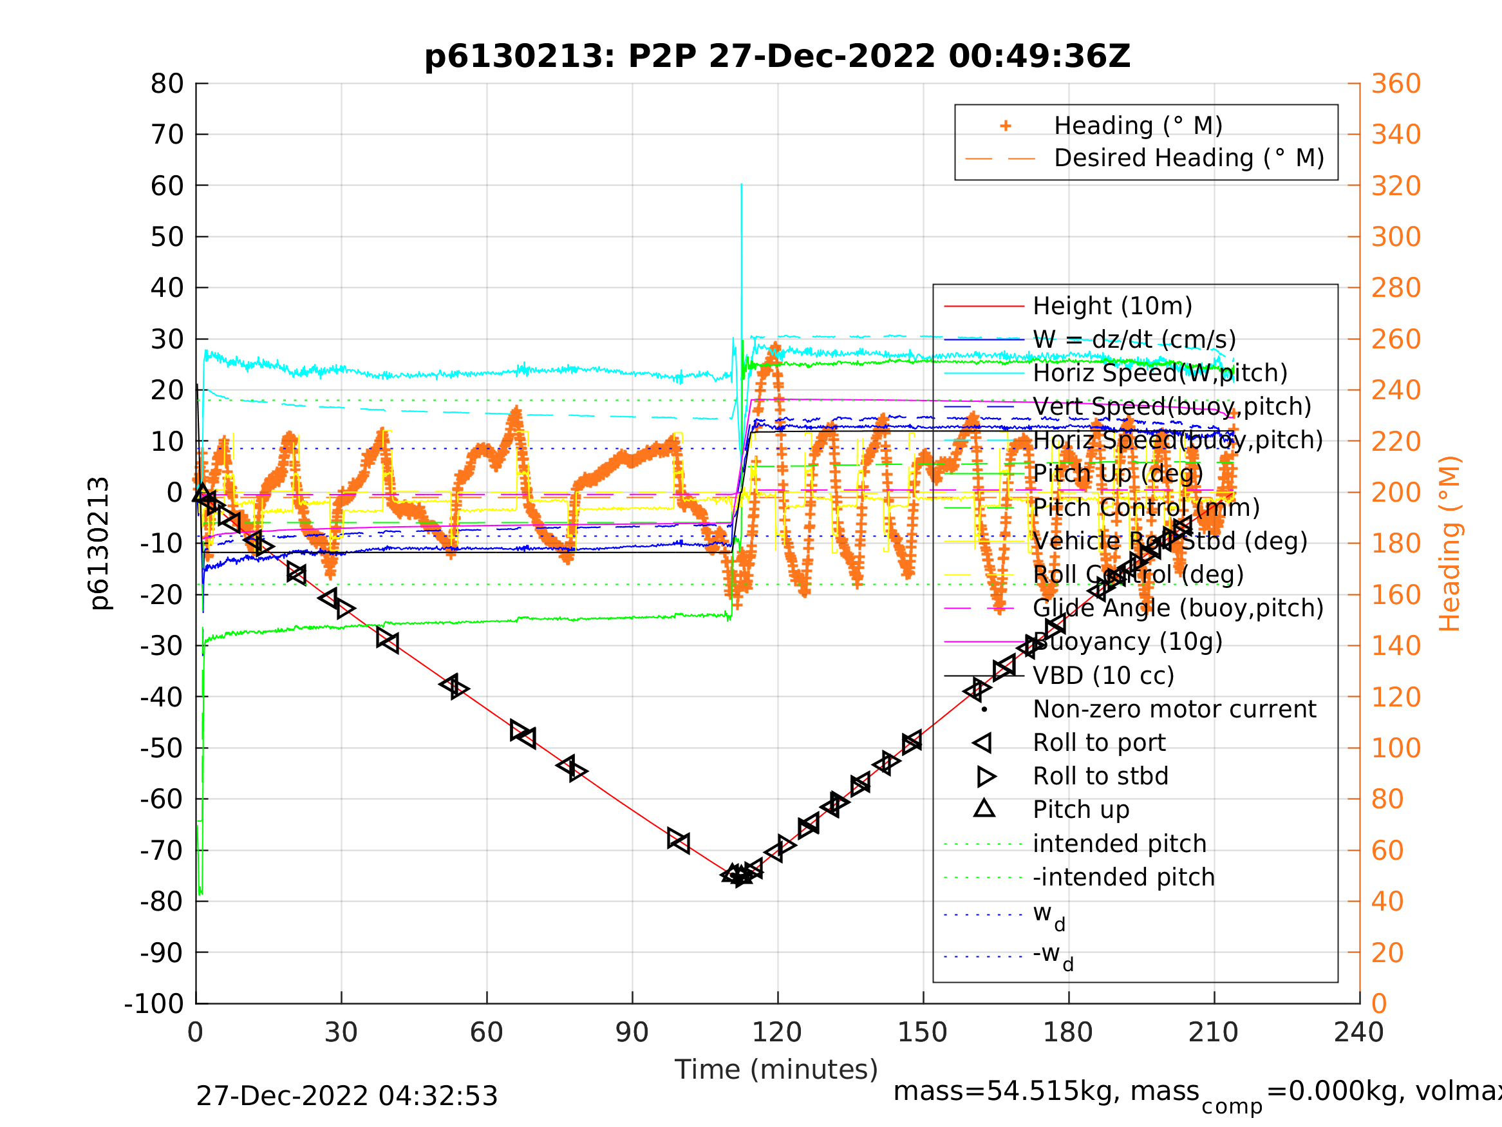The image size is (1502, 1127).
Task: Click the right axis label 'Heading (°M)'
Action: pyautogui.click(x=1449, y=544)
